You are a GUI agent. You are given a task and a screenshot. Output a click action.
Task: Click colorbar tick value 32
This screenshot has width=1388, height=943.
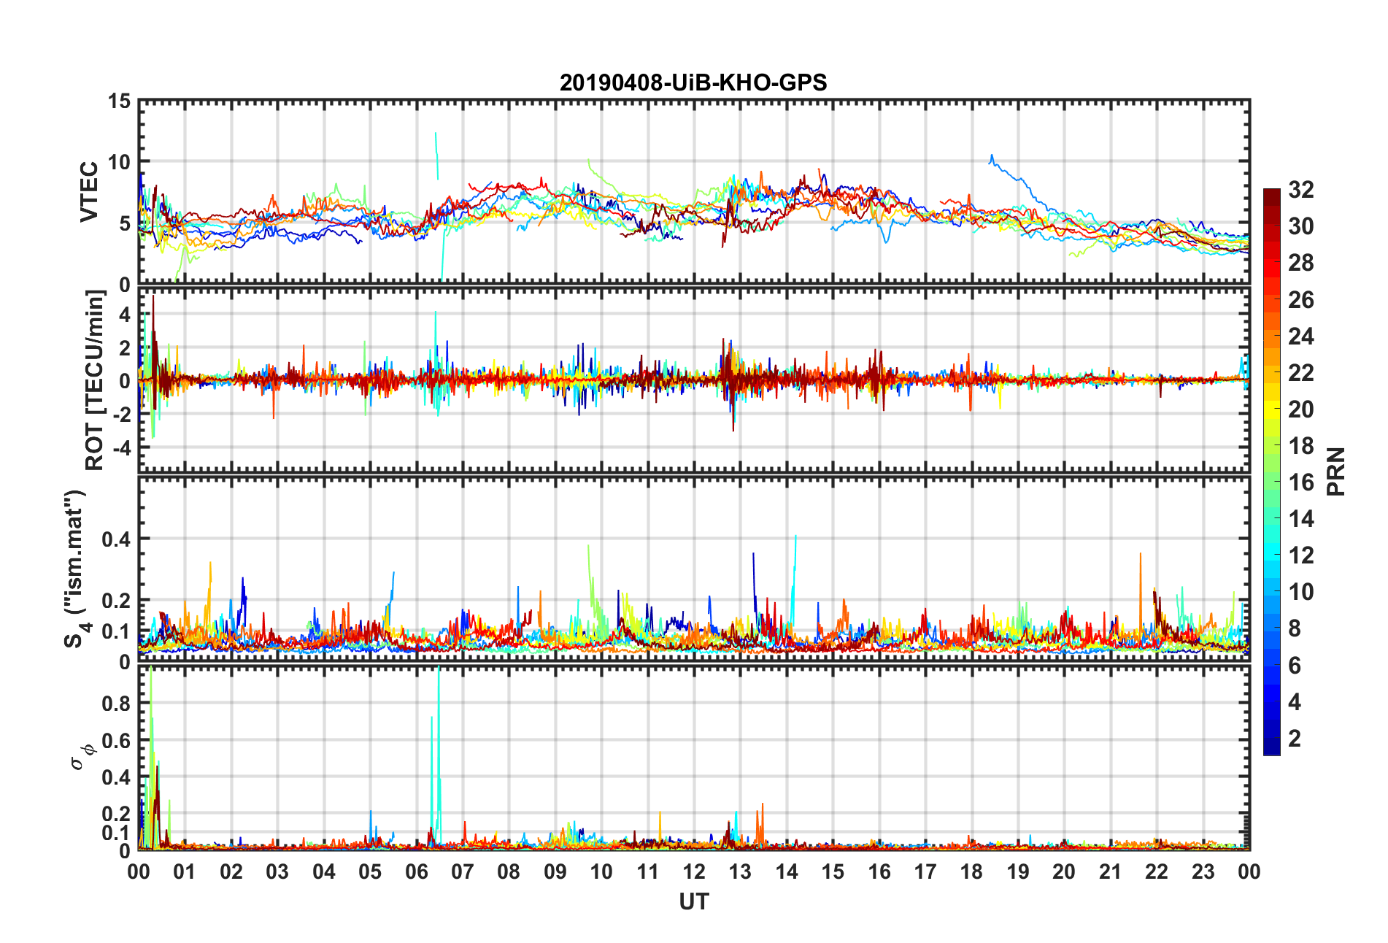(1301, 190)
